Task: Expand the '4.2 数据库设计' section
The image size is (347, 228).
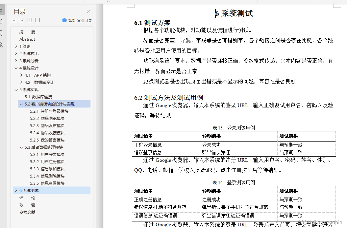Action: point(21,82)
